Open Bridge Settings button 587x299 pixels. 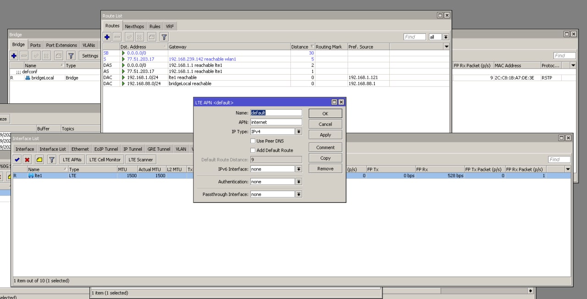coord(90,56)
